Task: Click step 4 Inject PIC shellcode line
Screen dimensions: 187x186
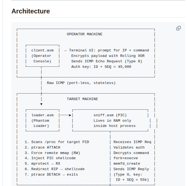Action: pos(50,158)
